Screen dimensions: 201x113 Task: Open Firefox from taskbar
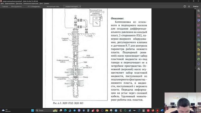point(153,110)
